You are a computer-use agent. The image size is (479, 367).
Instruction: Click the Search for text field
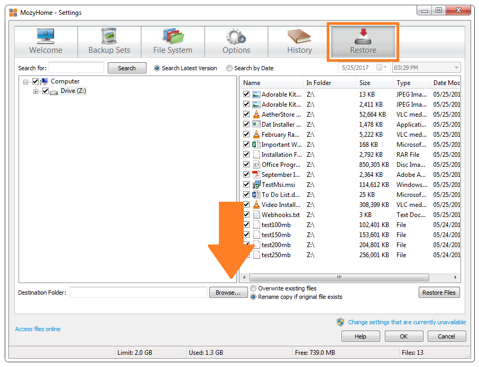pyautogui.click(x=76, y=68)
